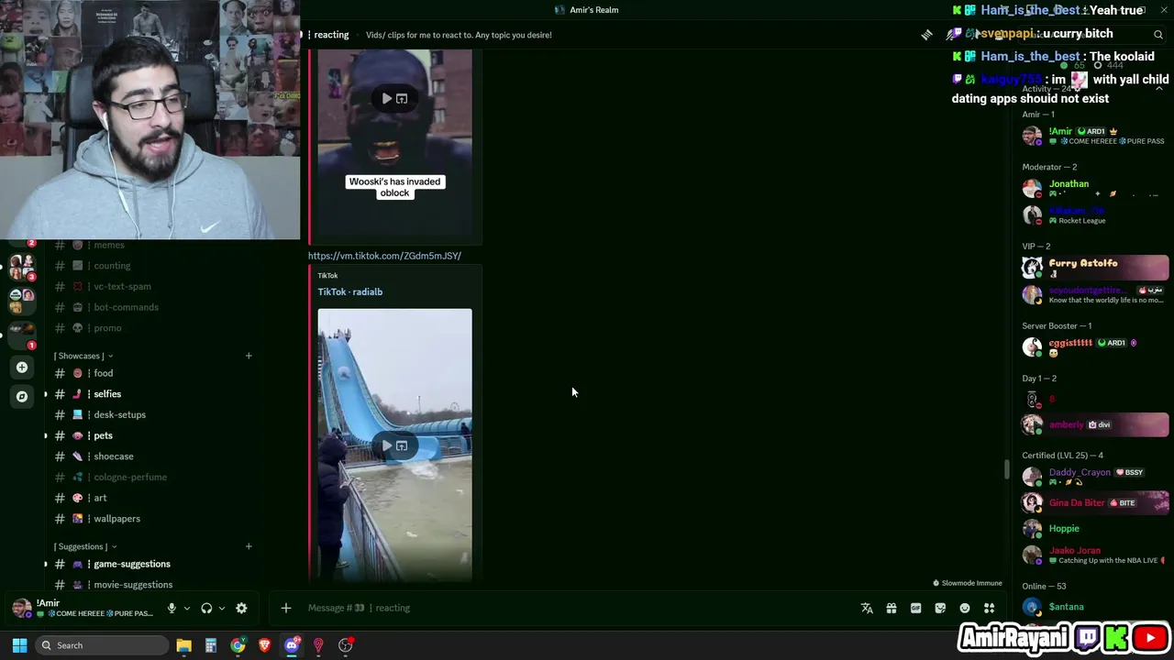The width and height of the screenshot is (1174, 660).
Task: Open Google Chrome from taskbar
Action: [238, 645]
